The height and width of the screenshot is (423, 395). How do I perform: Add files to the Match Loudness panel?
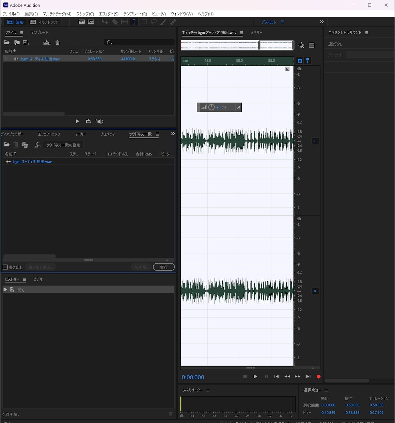7,145
